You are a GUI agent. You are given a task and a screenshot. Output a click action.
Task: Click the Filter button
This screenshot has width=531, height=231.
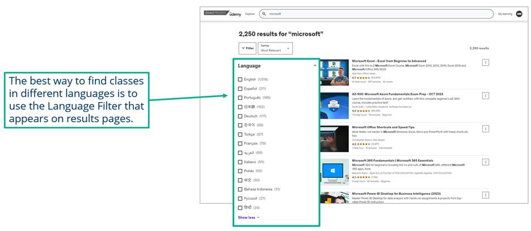[247, 48]
